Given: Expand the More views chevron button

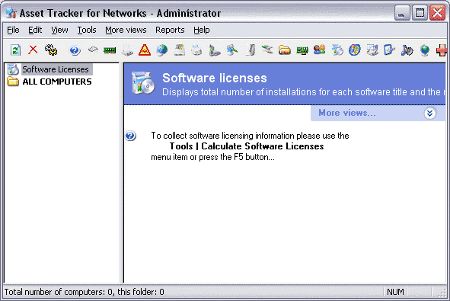Looking at the screenshot, I should (x=429, y=114).
